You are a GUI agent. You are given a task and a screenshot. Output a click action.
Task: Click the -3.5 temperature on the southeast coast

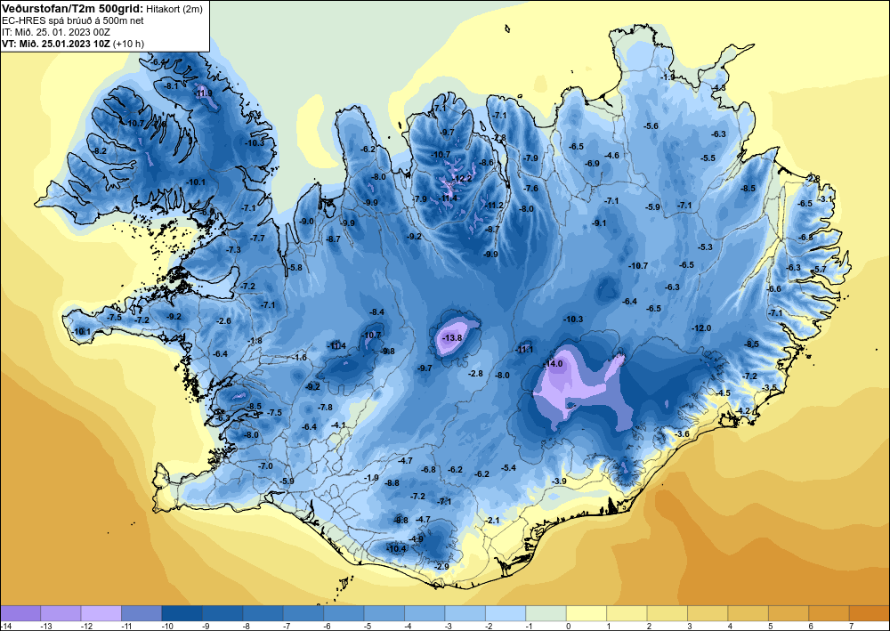[770, 387]
